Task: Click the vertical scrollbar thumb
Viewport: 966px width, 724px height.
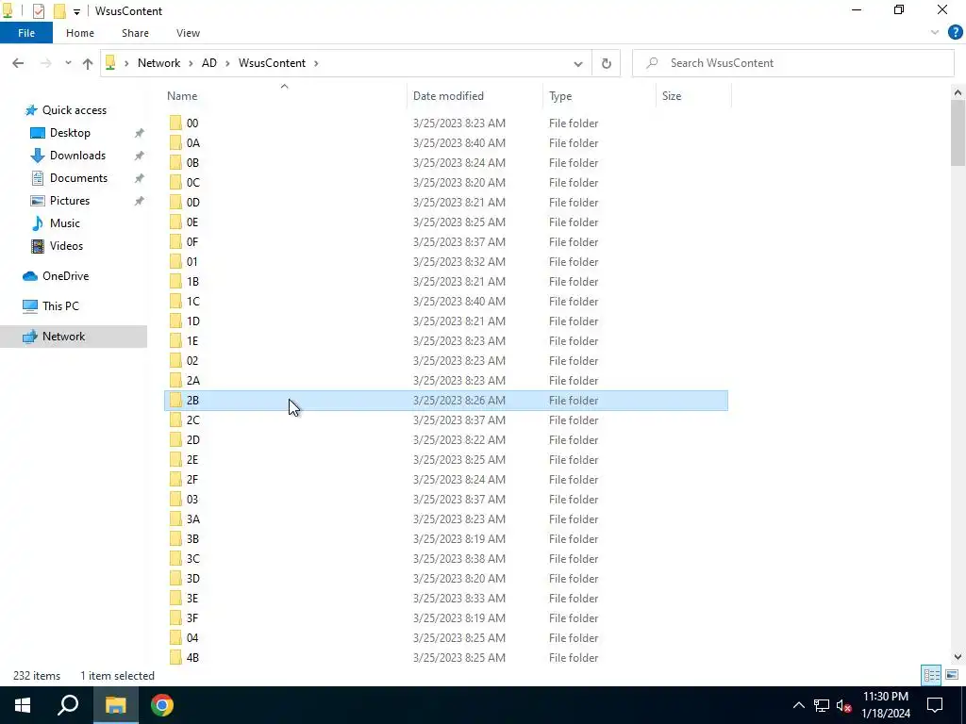Action: (958, 132)
